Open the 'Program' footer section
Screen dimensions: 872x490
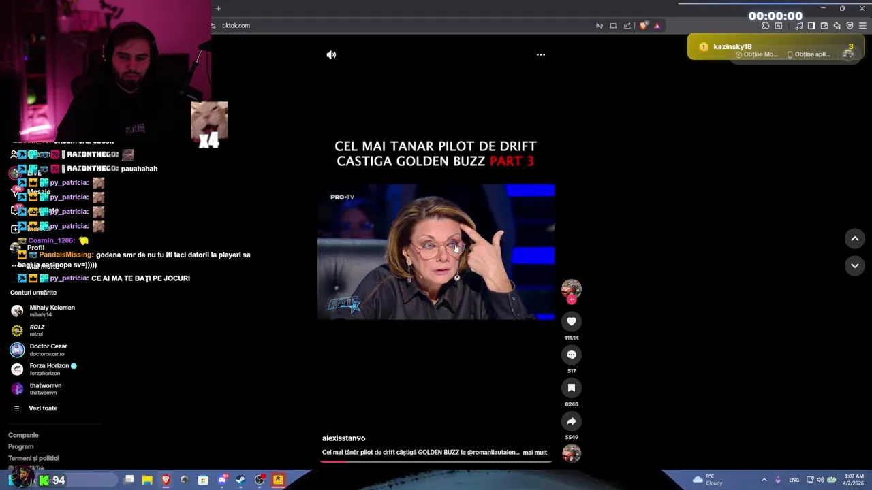[x=20, y=446]
